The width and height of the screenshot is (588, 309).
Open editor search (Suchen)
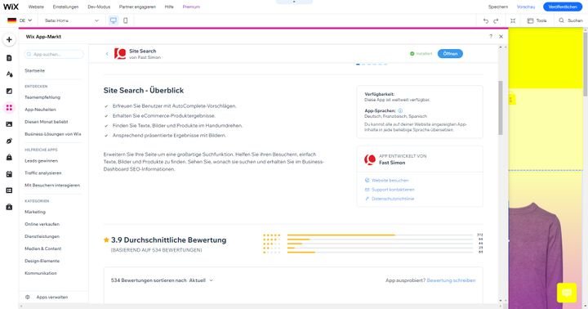tap(570, 20)
